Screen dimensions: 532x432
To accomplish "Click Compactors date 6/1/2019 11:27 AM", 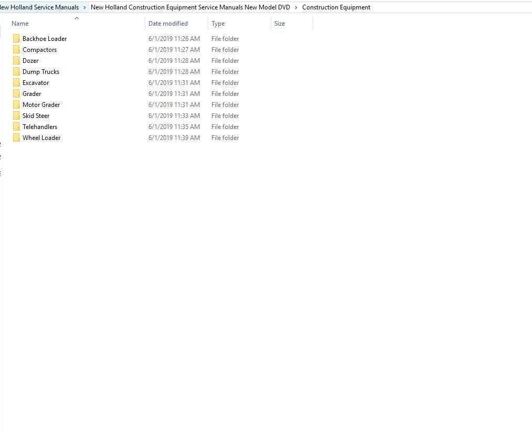I will (x=174, y=49).
